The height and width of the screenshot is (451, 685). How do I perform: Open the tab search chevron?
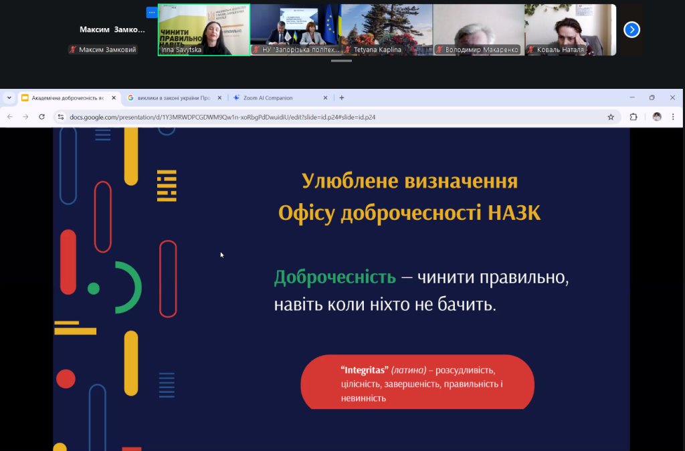pyautogui.click(x=9, y=96)
